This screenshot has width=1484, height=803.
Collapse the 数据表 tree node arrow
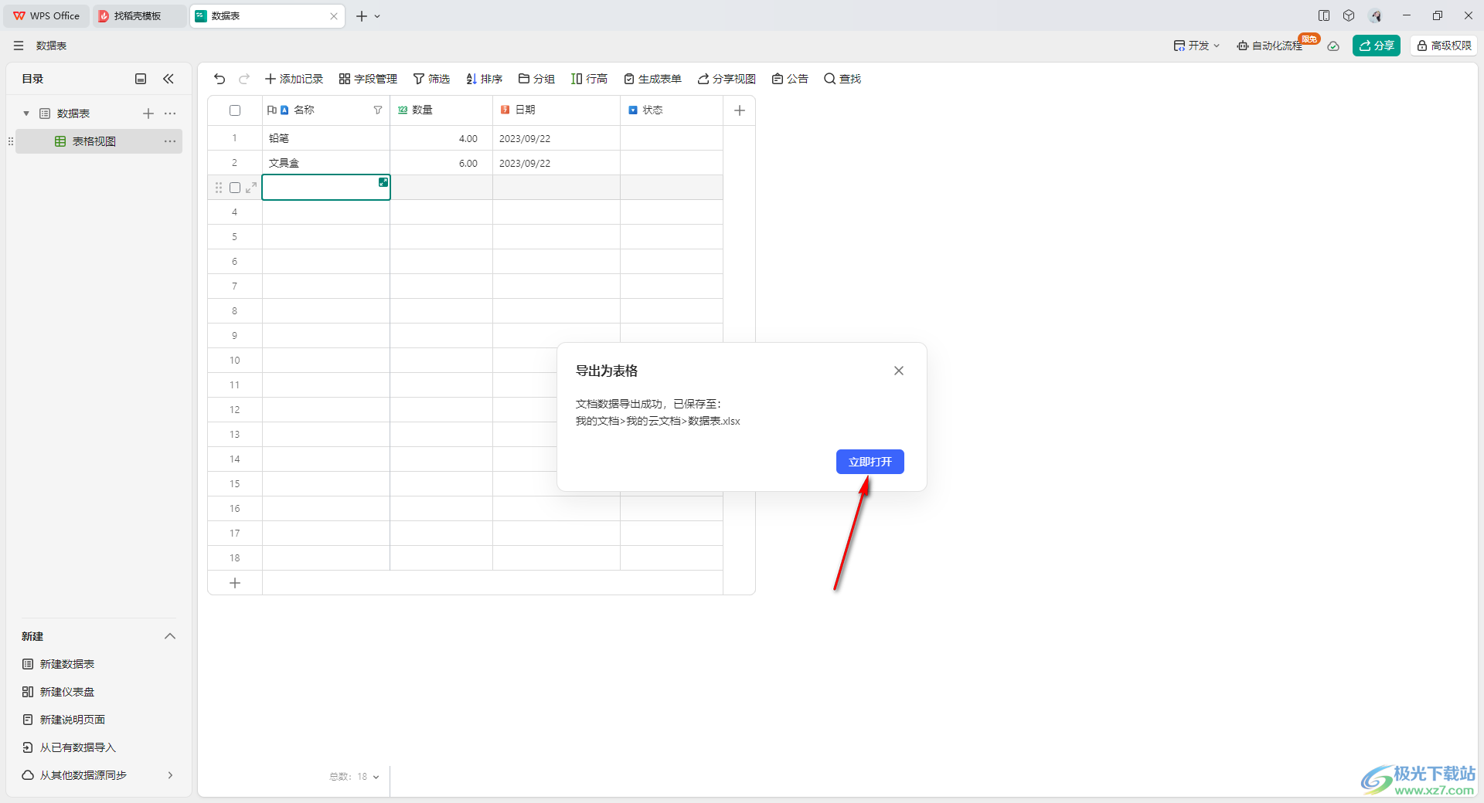(26, 114)
